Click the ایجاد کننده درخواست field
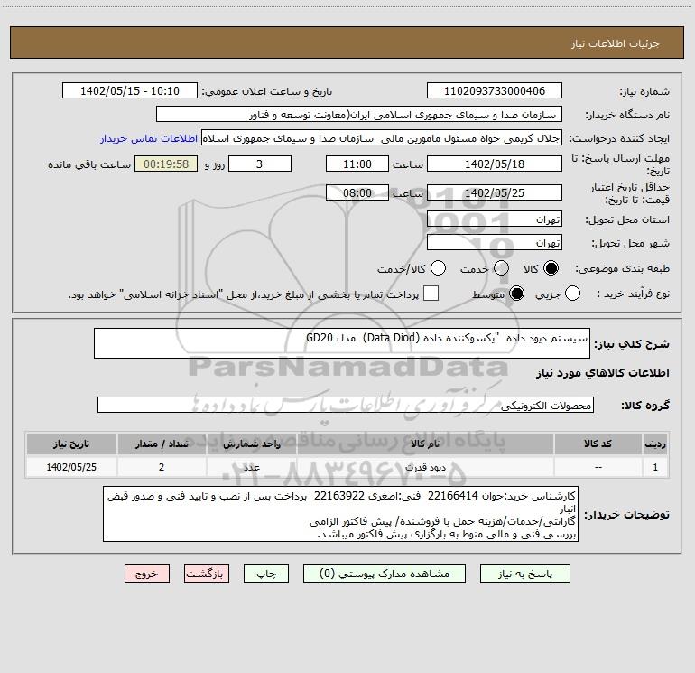This screenshot has width=695, height=673. 382,138
